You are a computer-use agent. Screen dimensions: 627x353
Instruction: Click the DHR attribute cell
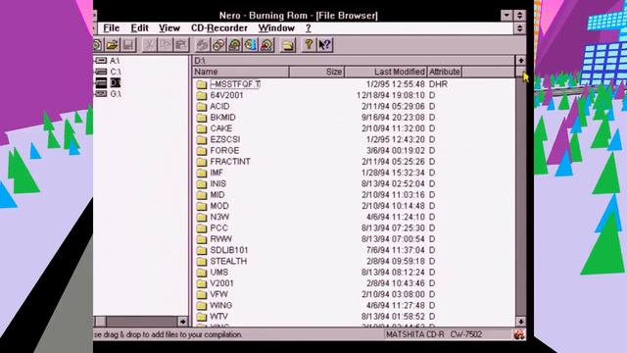[438, 84]
